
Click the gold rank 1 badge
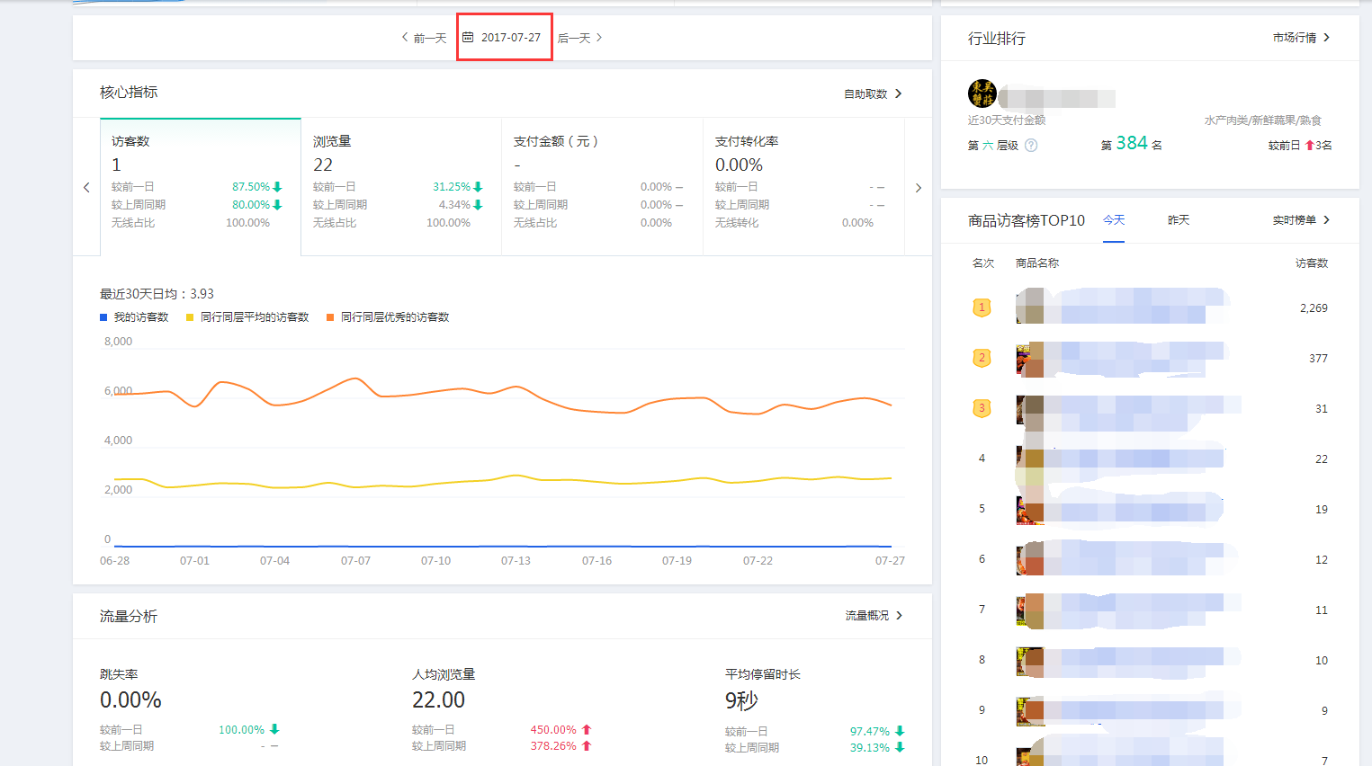(982, 307)
